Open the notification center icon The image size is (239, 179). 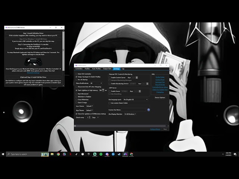235,154
